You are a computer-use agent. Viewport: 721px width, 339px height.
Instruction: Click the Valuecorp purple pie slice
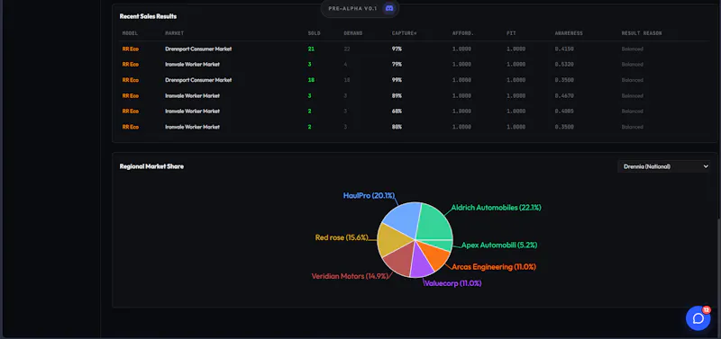[421, 263]
